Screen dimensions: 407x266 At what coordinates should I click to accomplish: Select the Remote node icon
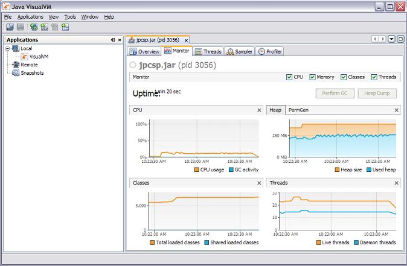tap(16, 65)
